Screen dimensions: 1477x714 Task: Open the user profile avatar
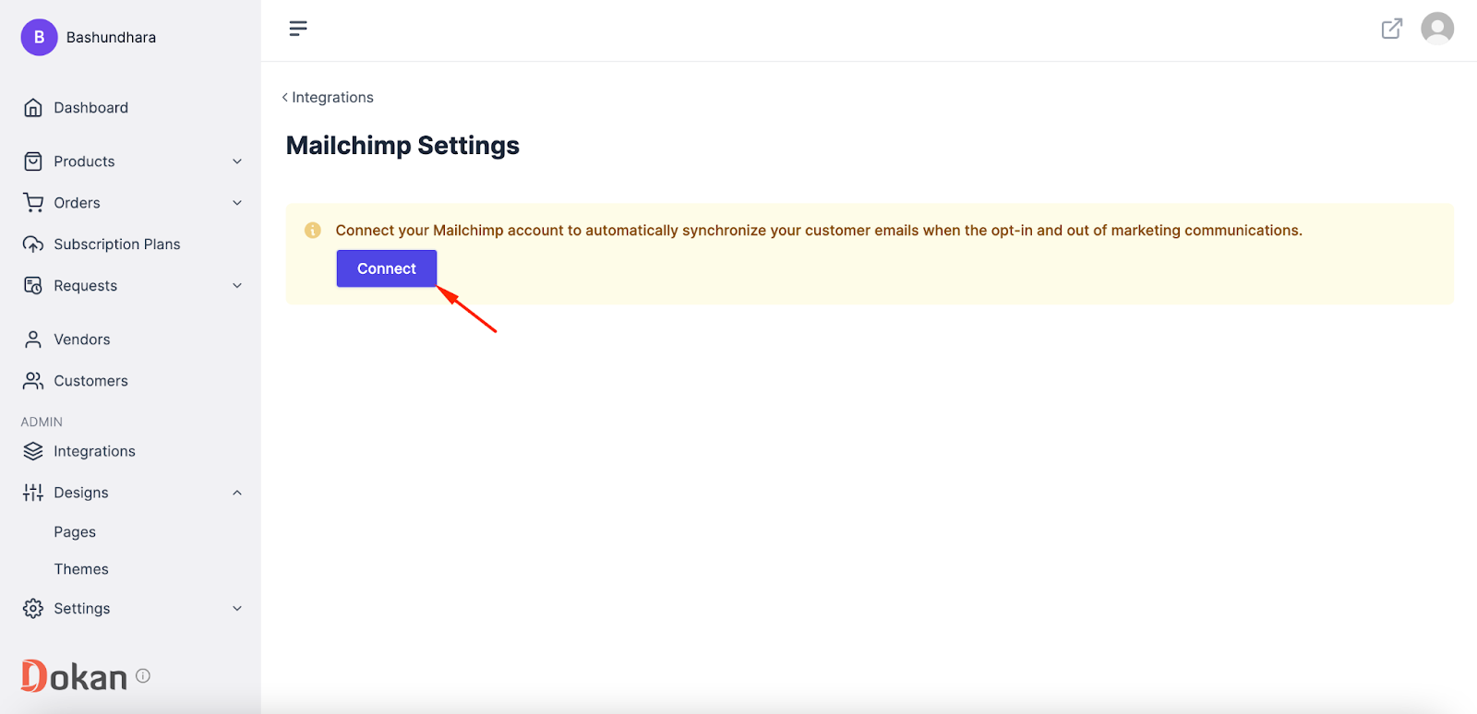[1437, 29]
